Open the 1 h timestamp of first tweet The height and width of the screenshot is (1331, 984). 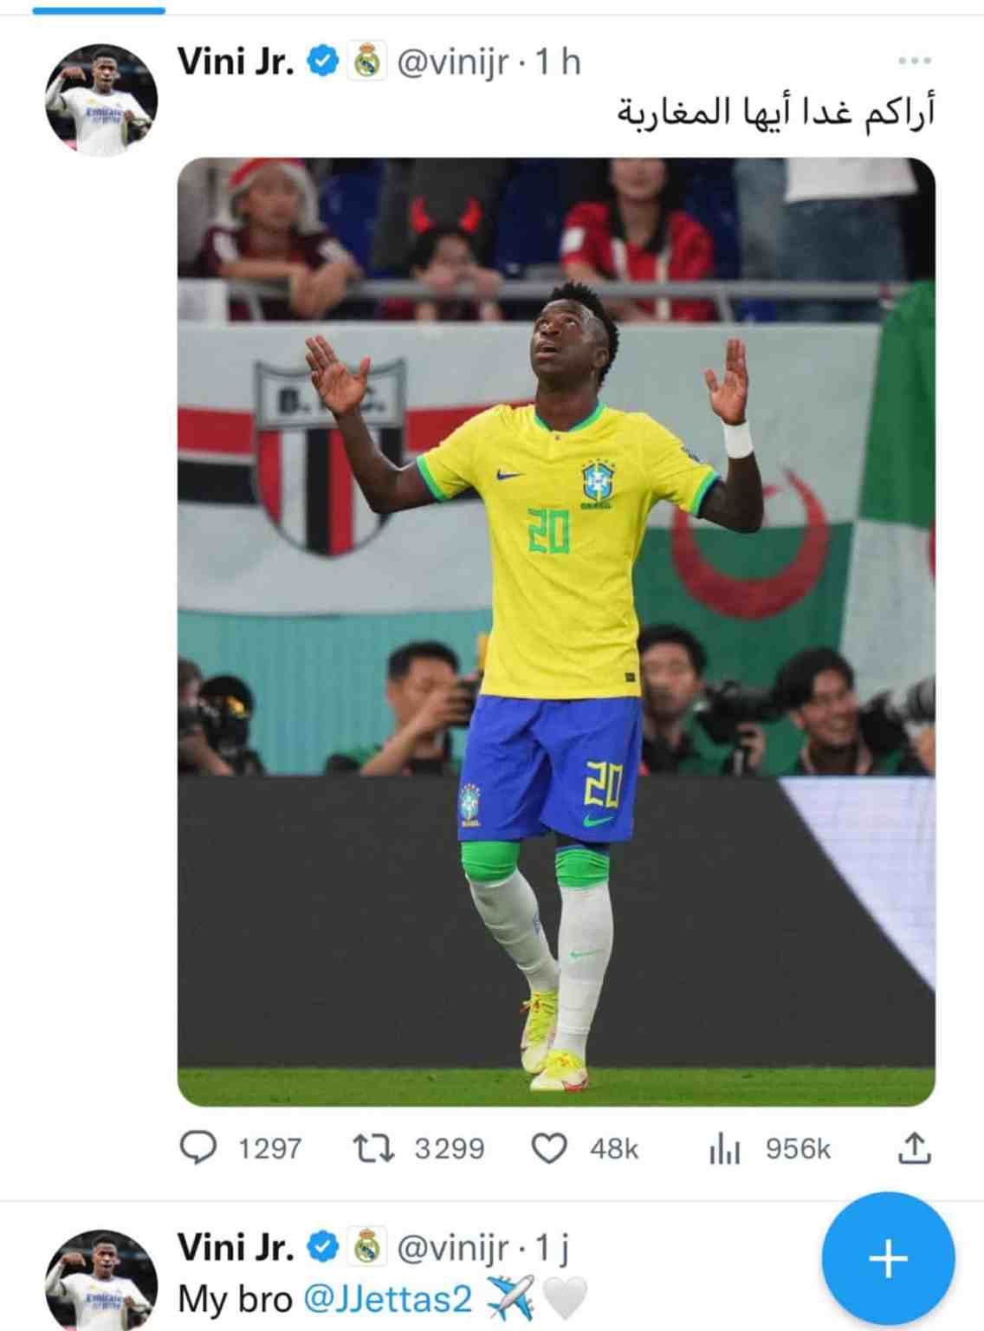pos(558,62)
